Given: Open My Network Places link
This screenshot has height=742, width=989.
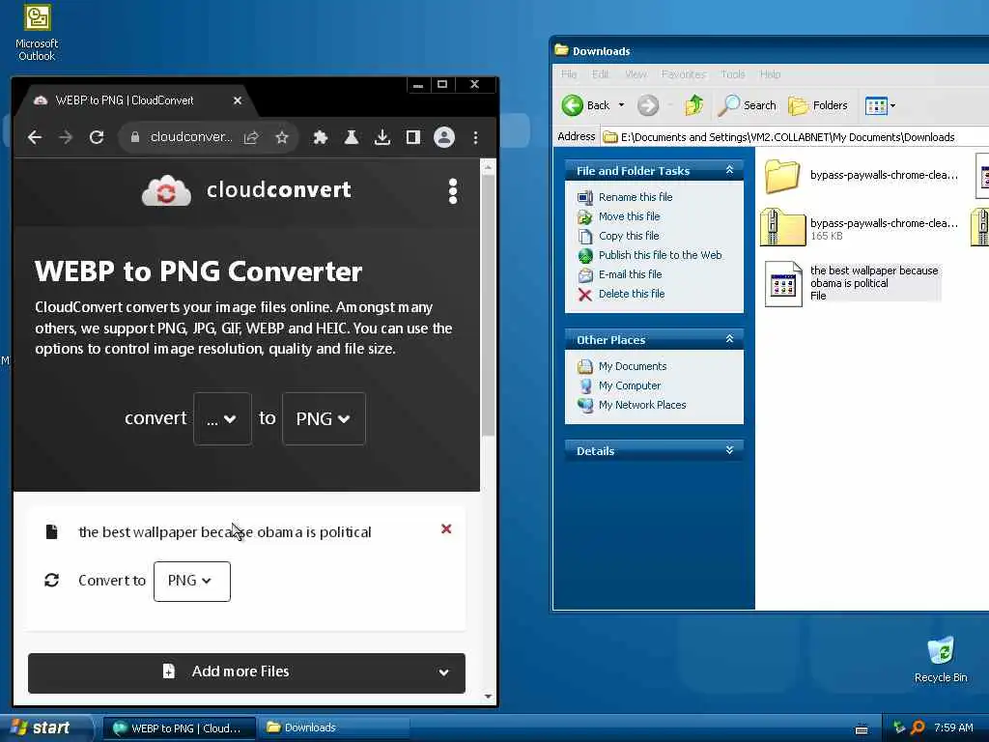Looking at the screenshot, I should (x=642, y=405).
